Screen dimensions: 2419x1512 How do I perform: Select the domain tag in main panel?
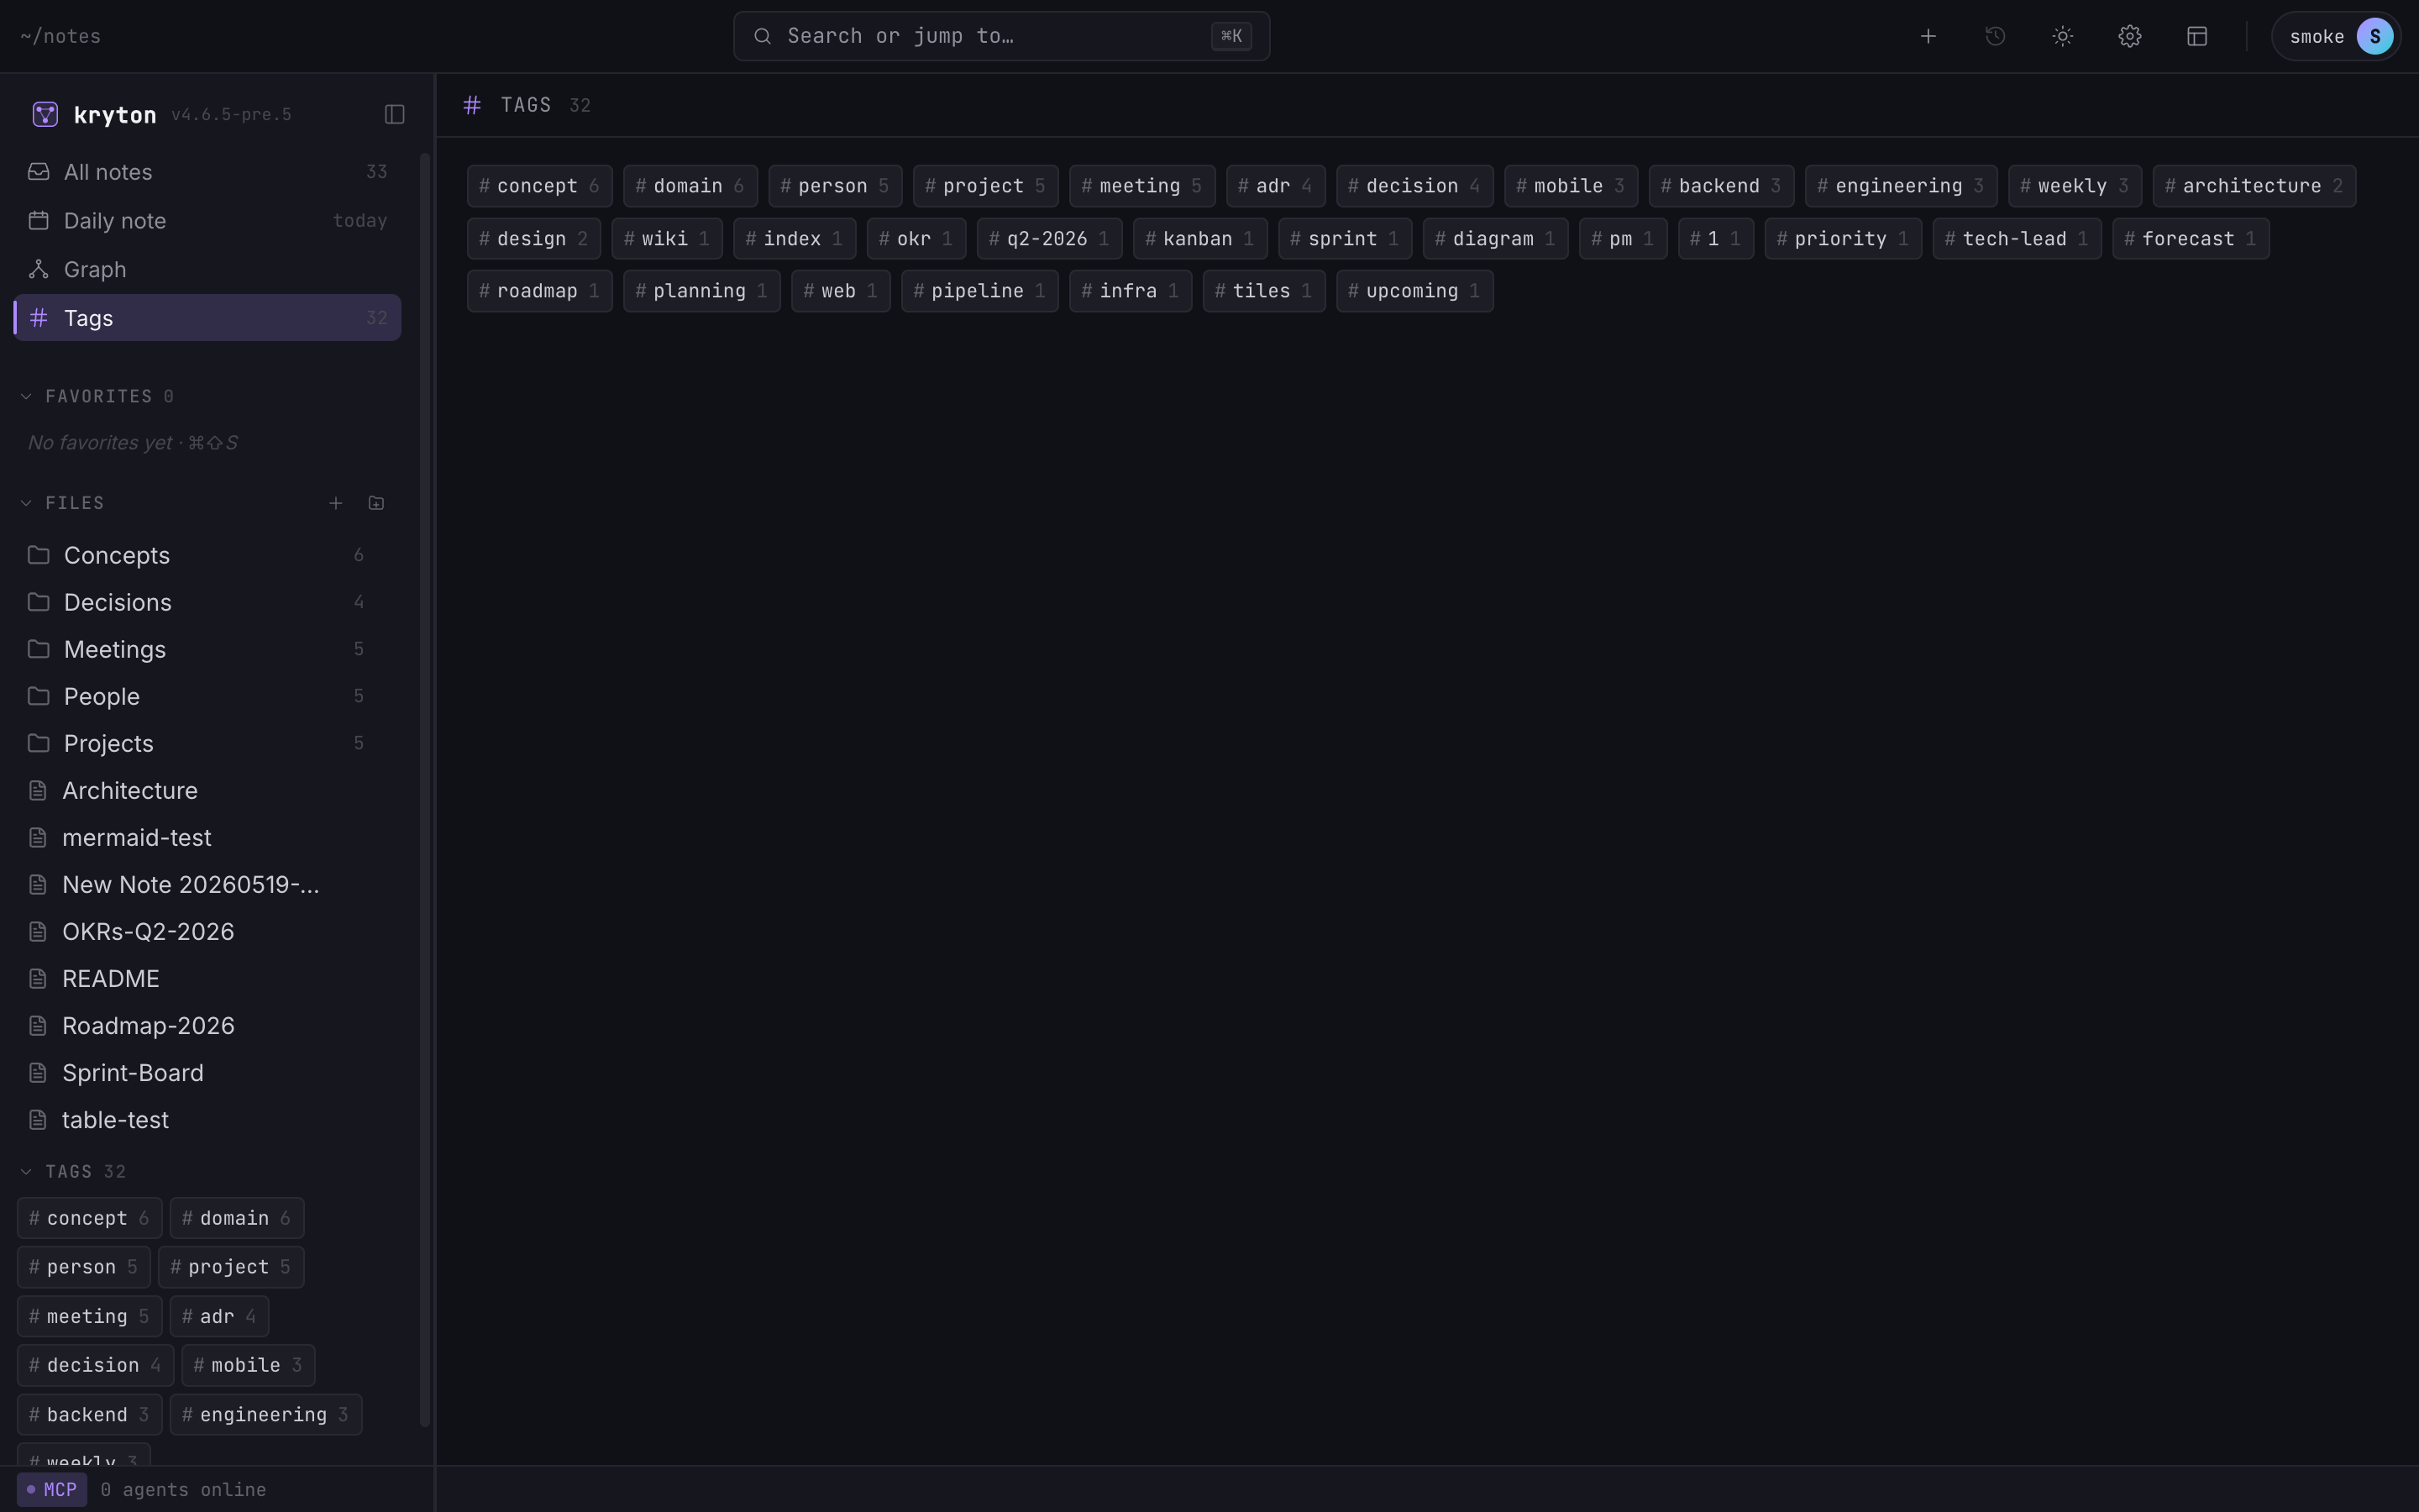pos(690,186)
